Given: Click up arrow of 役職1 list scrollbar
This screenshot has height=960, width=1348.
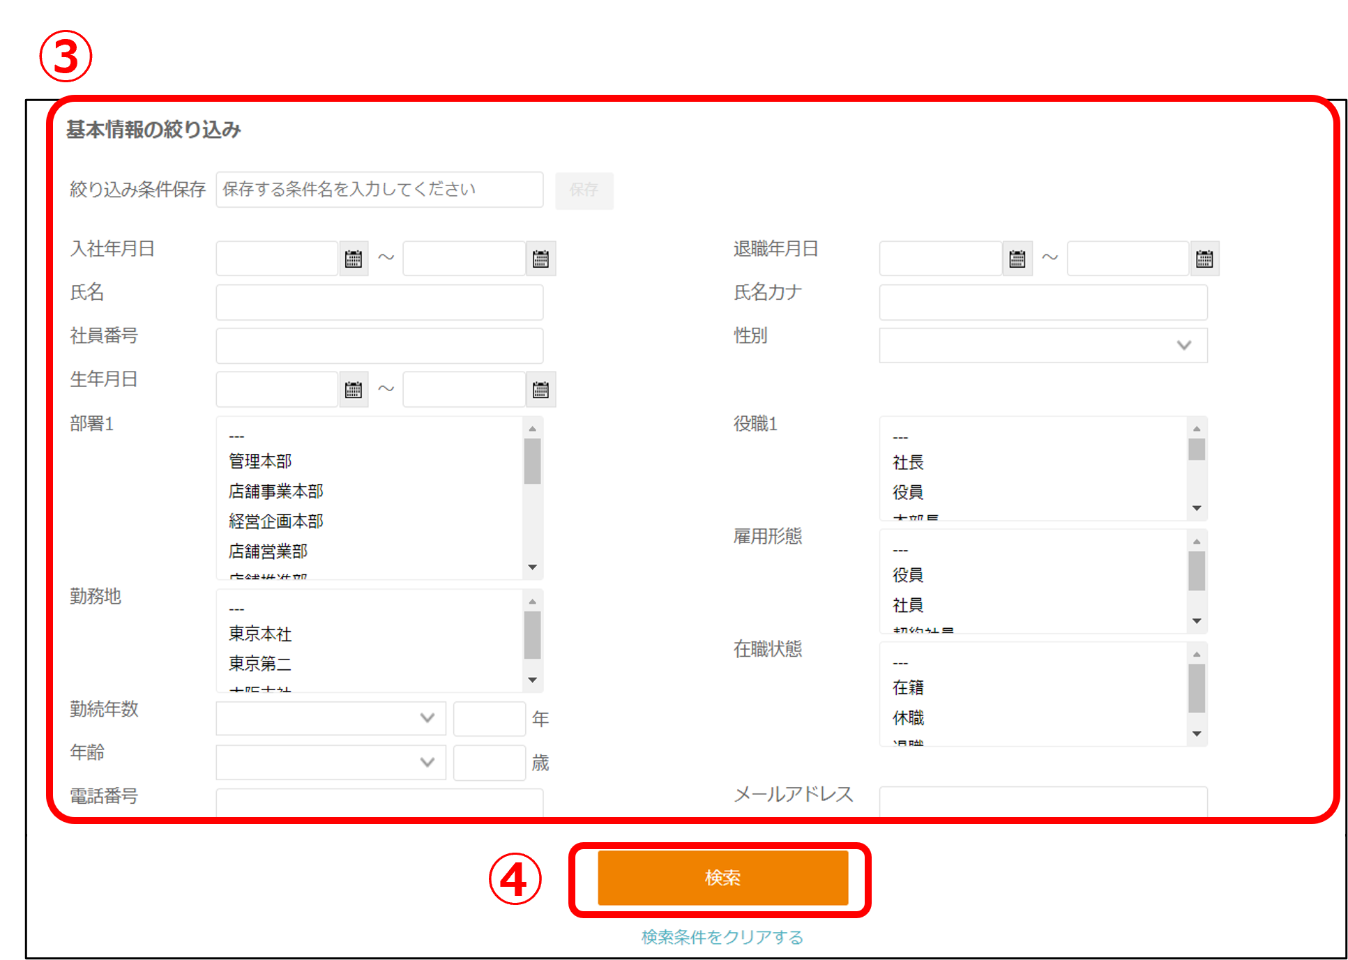Looking at the screenshot, I should tap(1197, 428).
